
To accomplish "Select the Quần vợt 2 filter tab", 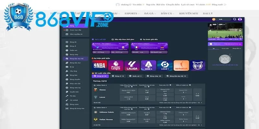I will pos(137,76).
